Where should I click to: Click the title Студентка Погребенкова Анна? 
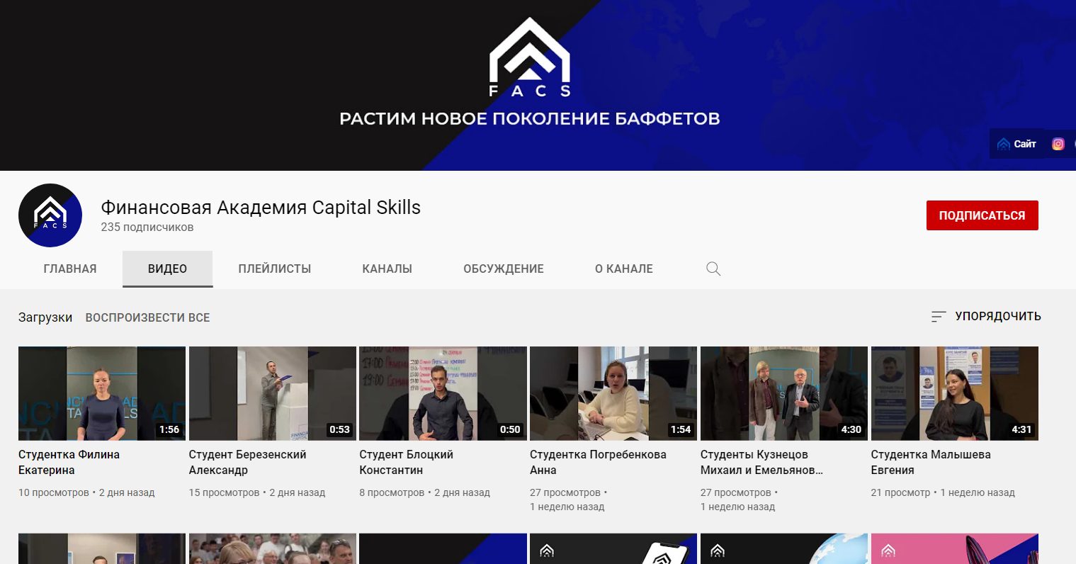click(598, 462)
